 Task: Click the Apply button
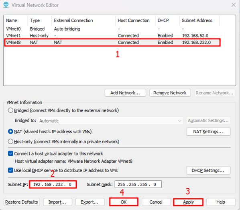188,202
